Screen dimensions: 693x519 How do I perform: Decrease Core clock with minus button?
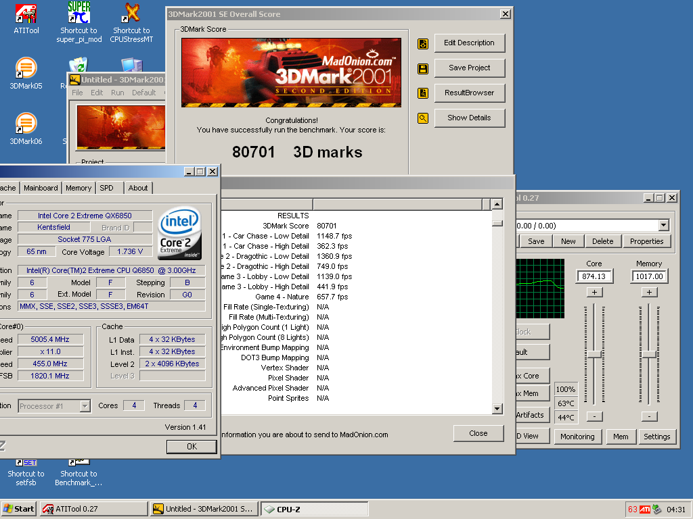(x=594, y=416)
